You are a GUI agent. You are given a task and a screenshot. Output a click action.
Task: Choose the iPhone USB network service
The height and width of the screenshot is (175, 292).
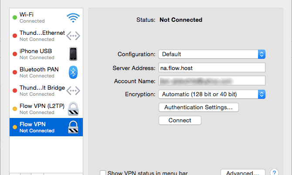point(37,54)
